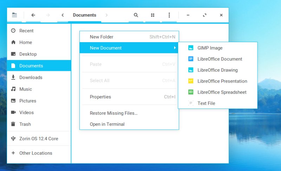281x171 pixels.
Task: Click the Desktop sidebar icon
Action: point(13,54)
